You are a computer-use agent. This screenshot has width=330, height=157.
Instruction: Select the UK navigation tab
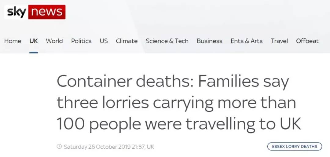click(x=34, y=41)
